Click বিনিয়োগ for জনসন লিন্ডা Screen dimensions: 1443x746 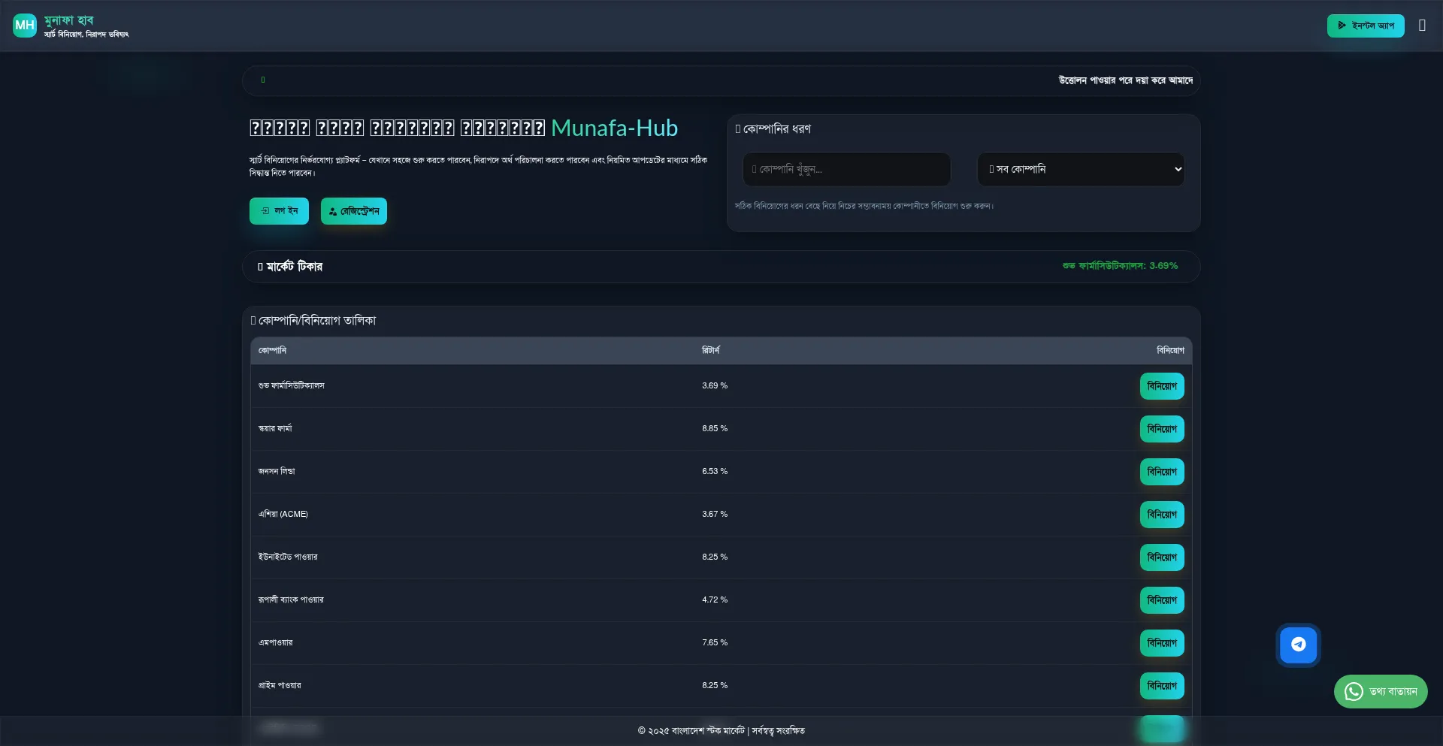tap(1161, 472)
